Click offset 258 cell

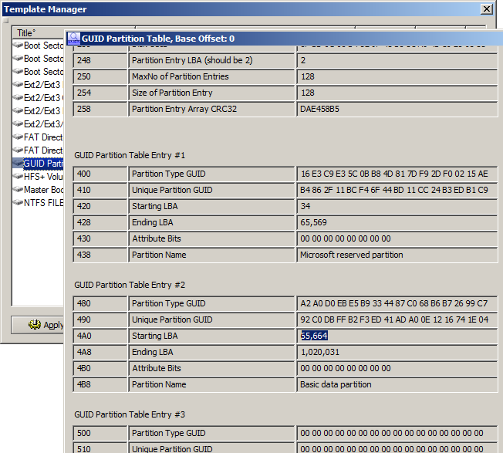point(100,109)
